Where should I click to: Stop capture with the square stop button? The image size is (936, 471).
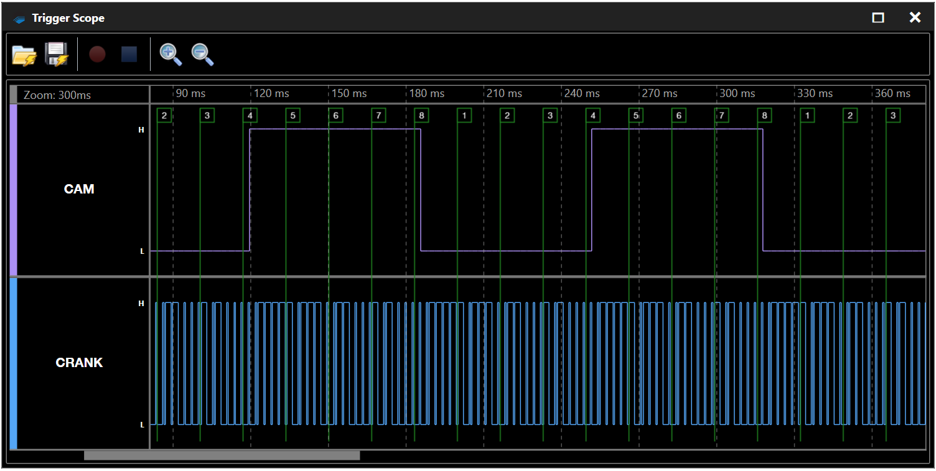(129, 54)
